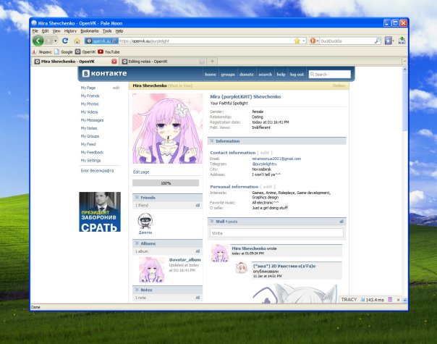
Task: Collapse the Friends section header
Action: pyautogui.click(x=168, y=198)
